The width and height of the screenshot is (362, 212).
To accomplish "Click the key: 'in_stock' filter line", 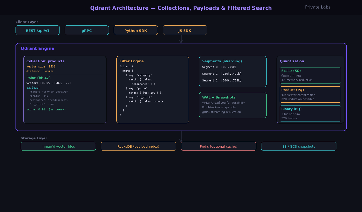I will pos(139,97).
